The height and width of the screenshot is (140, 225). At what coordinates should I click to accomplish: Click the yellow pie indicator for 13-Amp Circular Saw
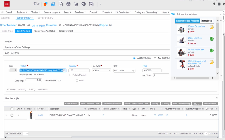[212, 27]
